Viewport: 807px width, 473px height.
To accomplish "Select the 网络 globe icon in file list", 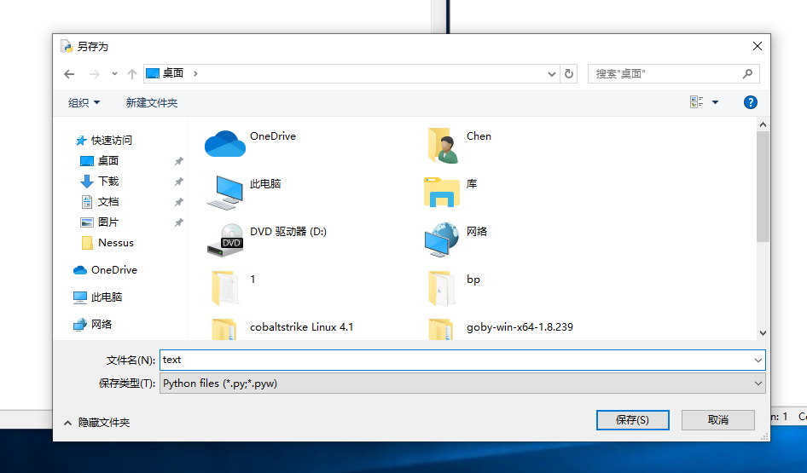I will [x=442, y=239].
